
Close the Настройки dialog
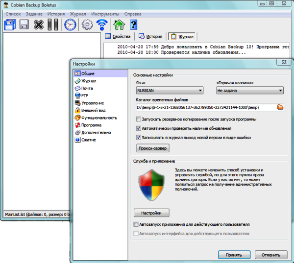[284, 62]
